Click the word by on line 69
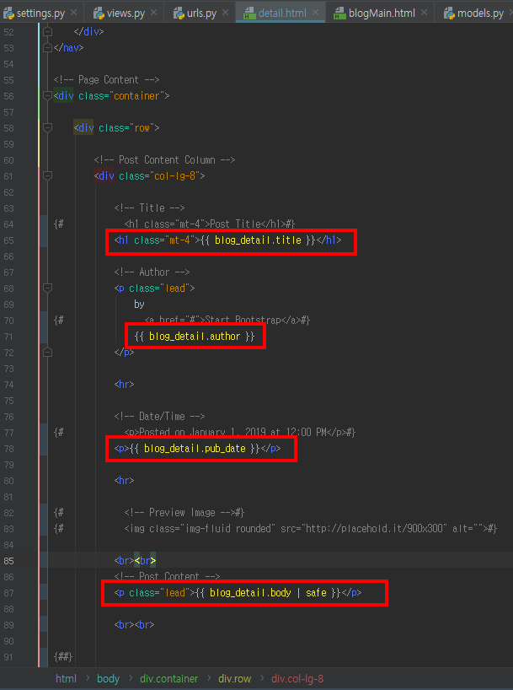 tap(139, 304)
